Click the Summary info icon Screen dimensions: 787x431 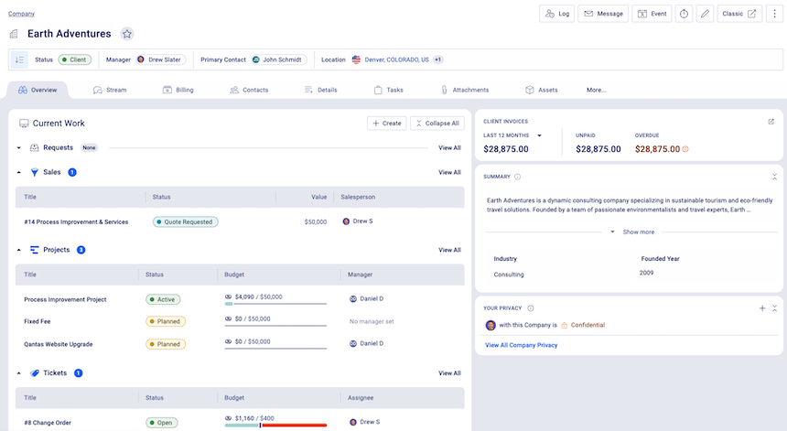click(x=517, y=177)
